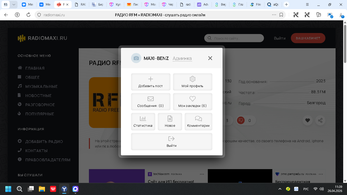This screenshot has height=195, width=347.
Task: Focus the Поиск по сайту search field
Action: (234, 38)
